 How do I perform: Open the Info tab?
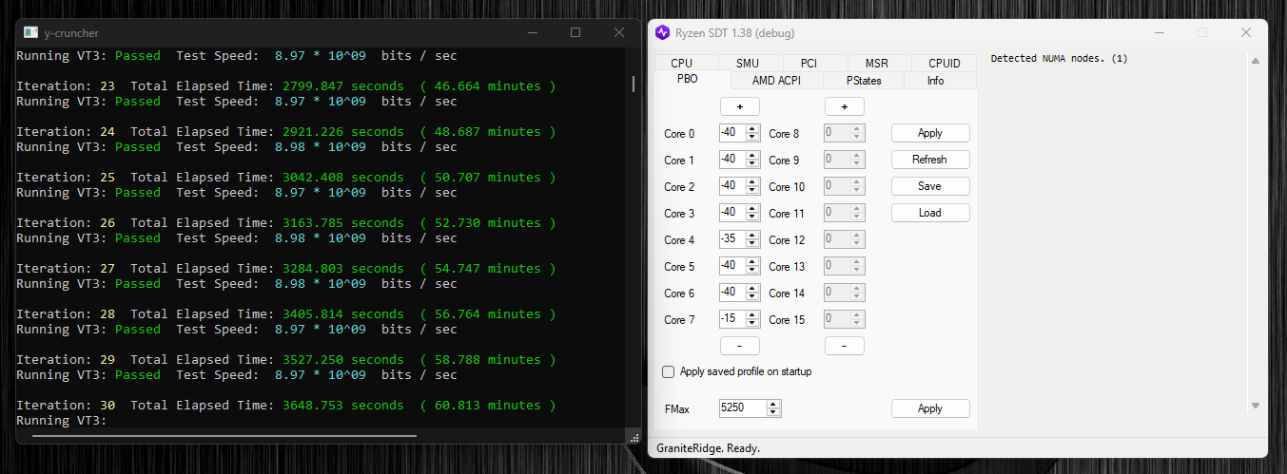pyautogui.click(x=936, y=81)
